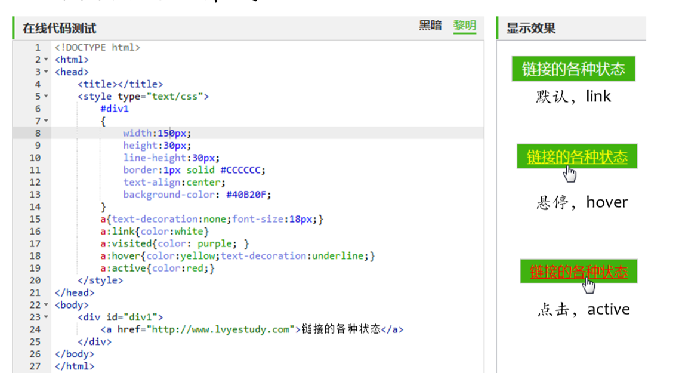Collapse the html tag fold arrow on line 2
676x373 pixels.
point(46,60)
